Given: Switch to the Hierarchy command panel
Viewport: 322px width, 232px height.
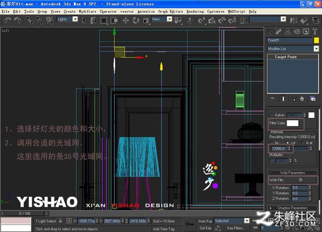Looking at the screenshot, I should pyautogui.click(x=288, y=32).
